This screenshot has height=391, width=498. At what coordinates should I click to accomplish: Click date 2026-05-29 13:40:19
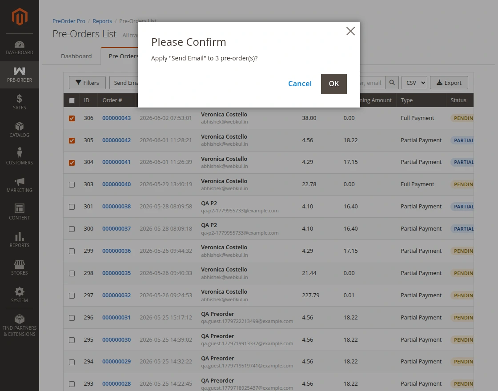pyautogui.click(x=166, y=184)
